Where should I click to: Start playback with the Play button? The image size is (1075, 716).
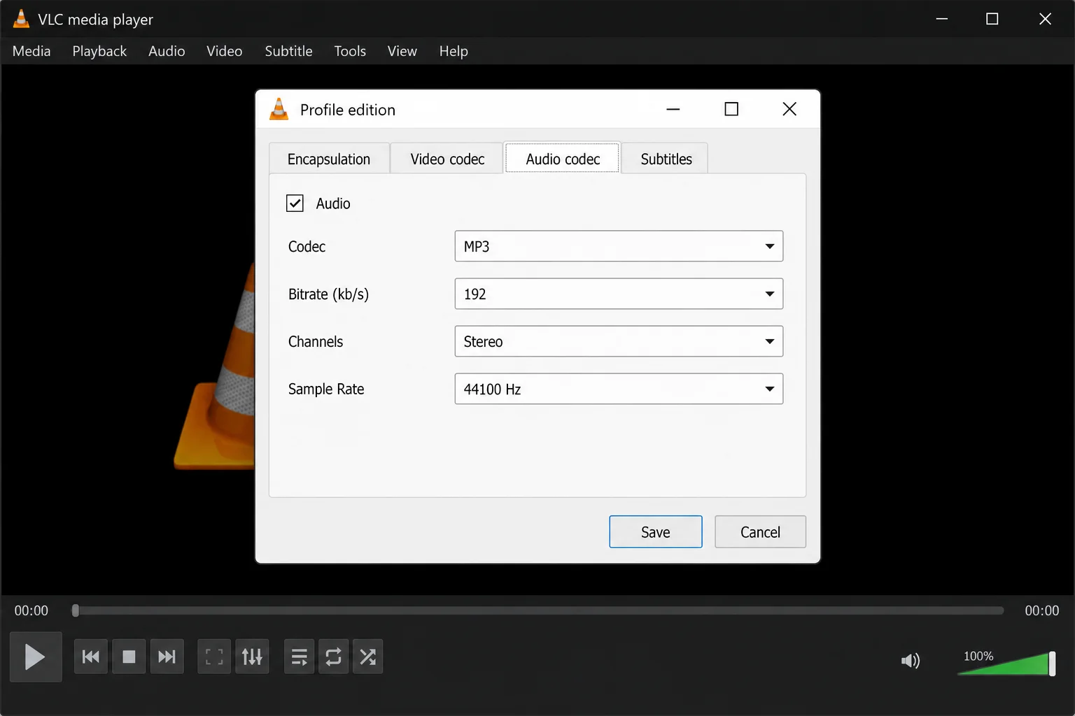tap(35, 657)
